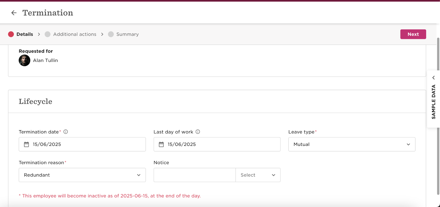Screen dimensions: 440x207
Task: Open the calendar icon in Termination date field
Action: (x=26, y=145)
